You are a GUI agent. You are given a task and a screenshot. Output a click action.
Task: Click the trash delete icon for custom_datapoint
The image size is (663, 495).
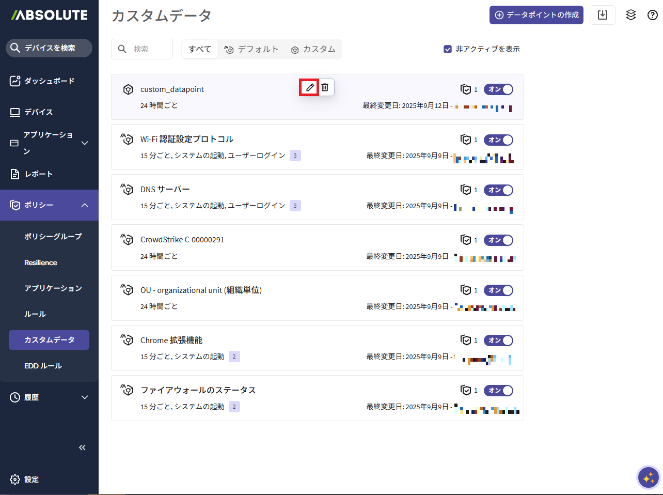325,87
